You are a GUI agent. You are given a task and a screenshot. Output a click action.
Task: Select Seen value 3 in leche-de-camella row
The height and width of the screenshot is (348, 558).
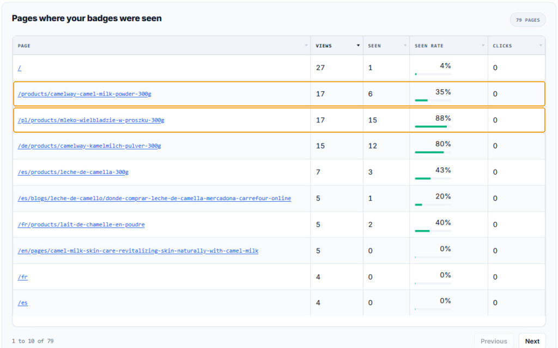(371, 172)
